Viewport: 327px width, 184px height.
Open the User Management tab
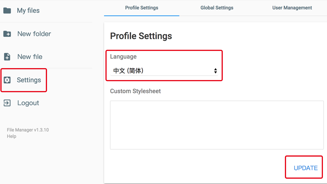292,8
